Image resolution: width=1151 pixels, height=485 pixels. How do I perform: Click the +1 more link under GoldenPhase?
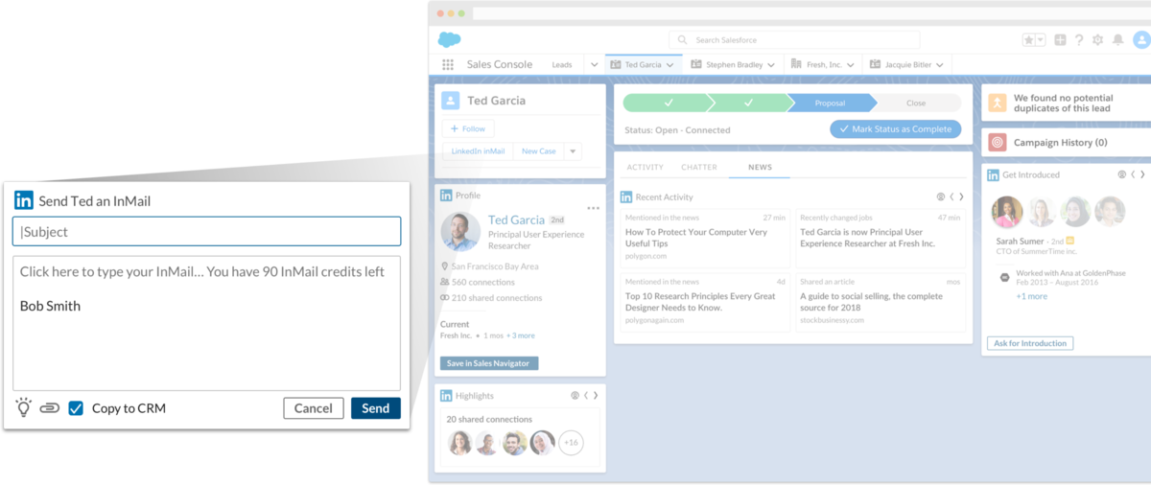pos(1032,296)
